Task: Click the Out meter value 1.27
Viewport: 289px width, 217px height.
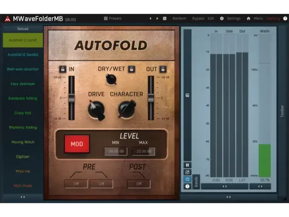Action: tap(242, 180)
